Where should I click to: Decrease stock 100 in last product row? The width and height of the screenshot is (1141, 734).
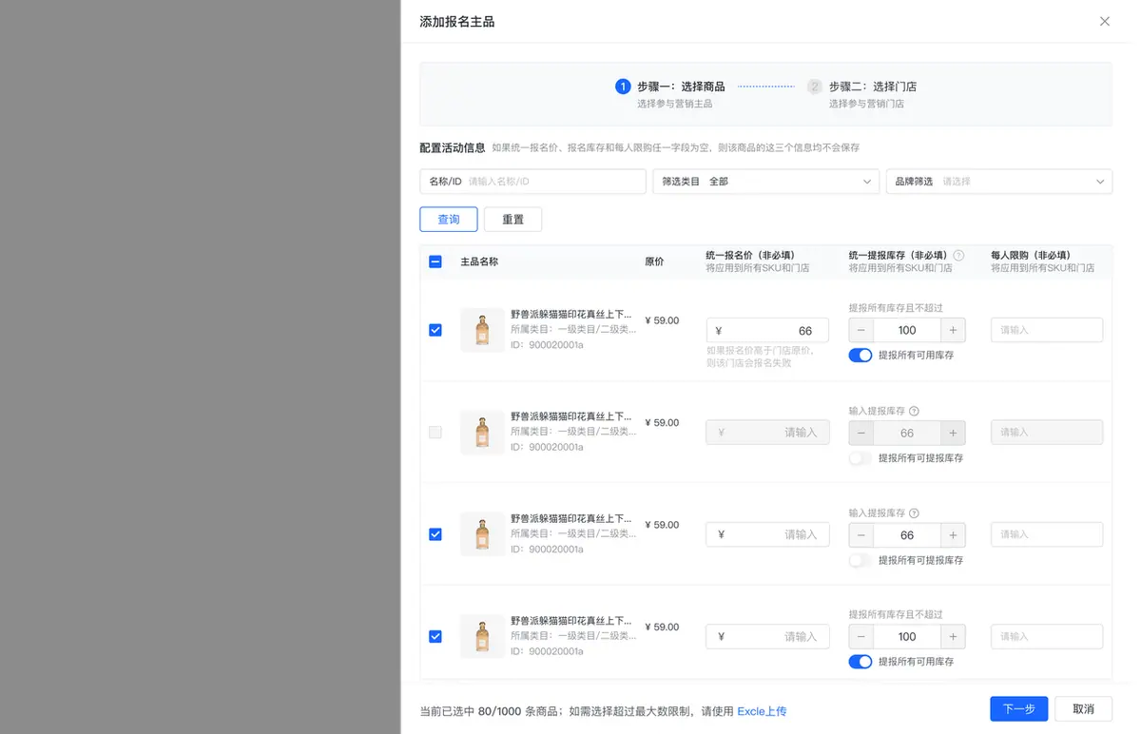(x=861, y=636)
